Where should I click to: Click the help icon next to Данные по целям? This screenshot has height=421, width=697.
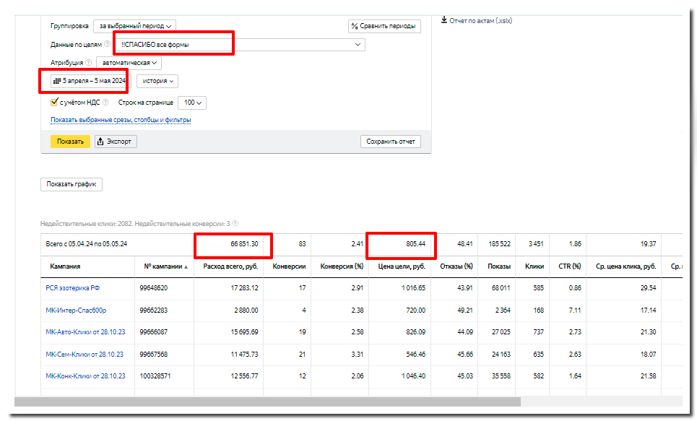click(108, 45)
